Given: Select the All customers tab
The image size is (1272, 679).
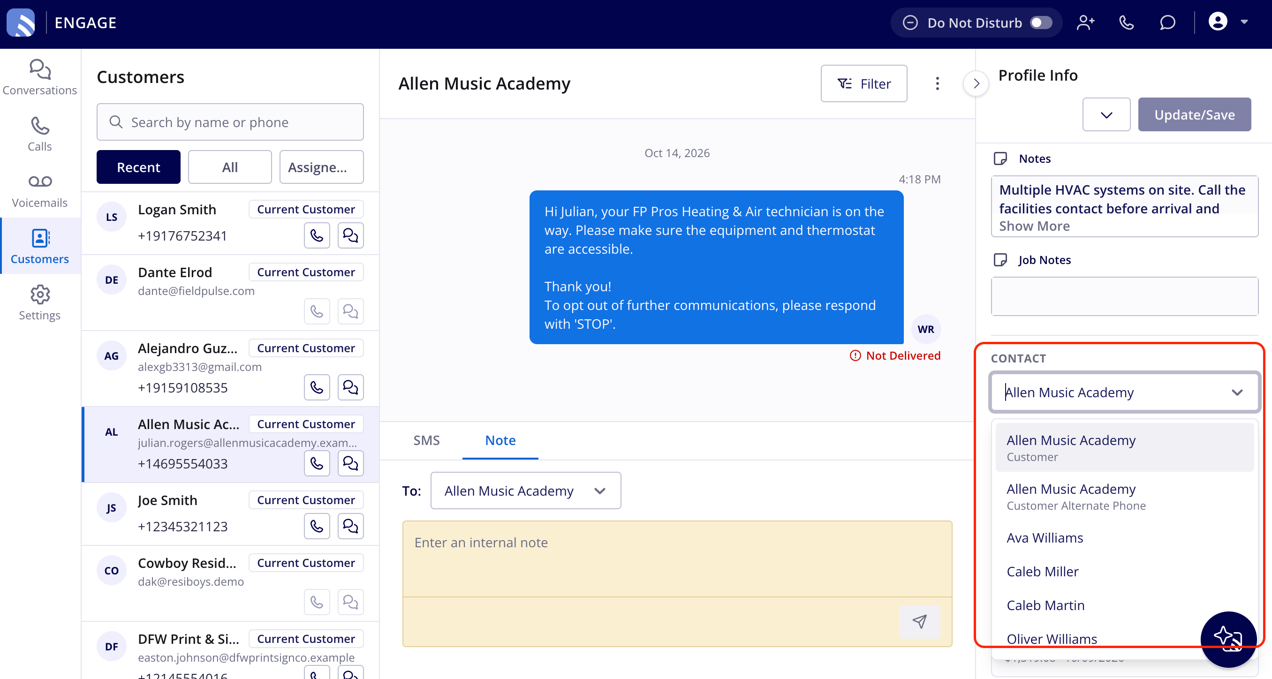Looking at the screenshot, I should pos(230,167).
